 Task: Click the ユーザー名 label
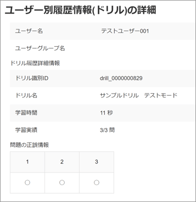[29, 31]
